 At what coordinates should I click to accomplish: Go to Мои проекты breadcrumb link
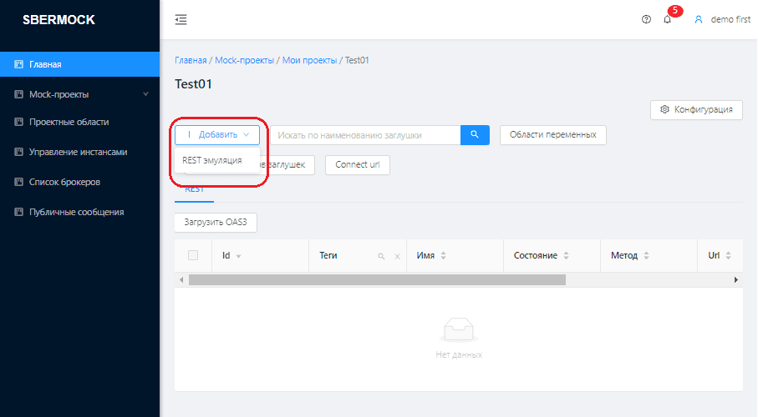[309, 60]
